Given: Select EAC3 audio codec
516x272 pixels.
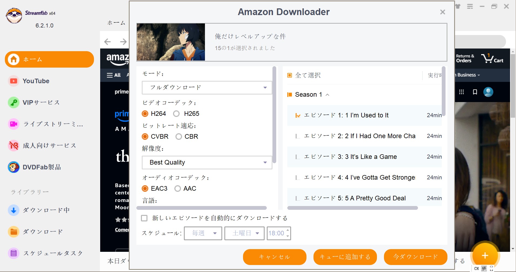Looking at the screenshot, I should [x=145, y=189].
